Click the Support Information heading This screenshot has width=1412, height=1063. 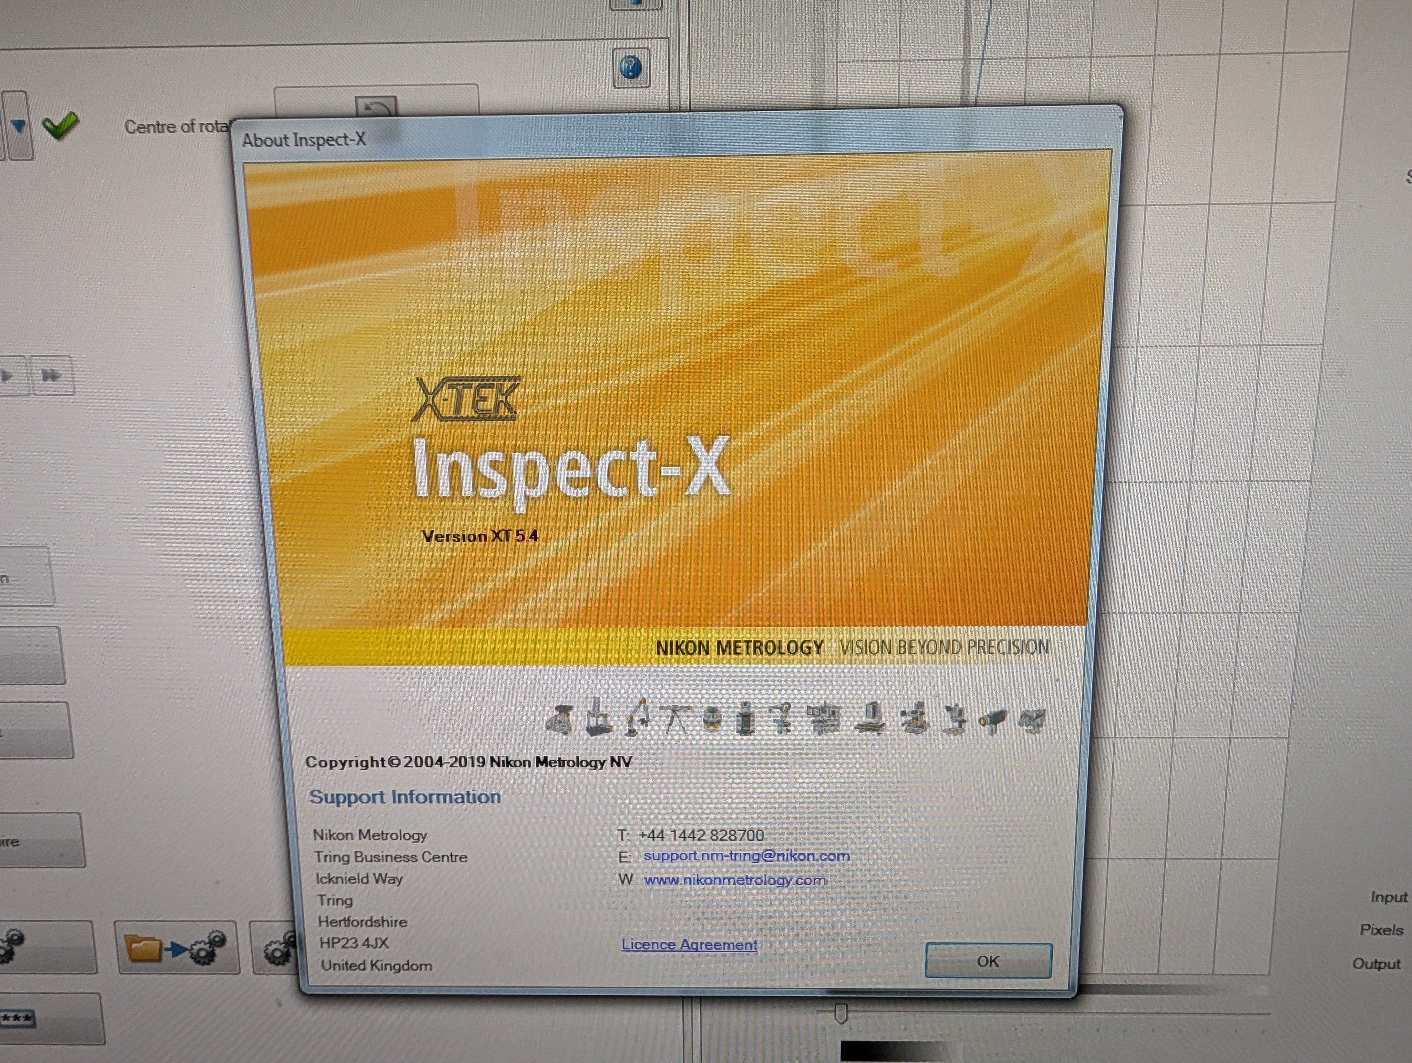click(405, 797)
